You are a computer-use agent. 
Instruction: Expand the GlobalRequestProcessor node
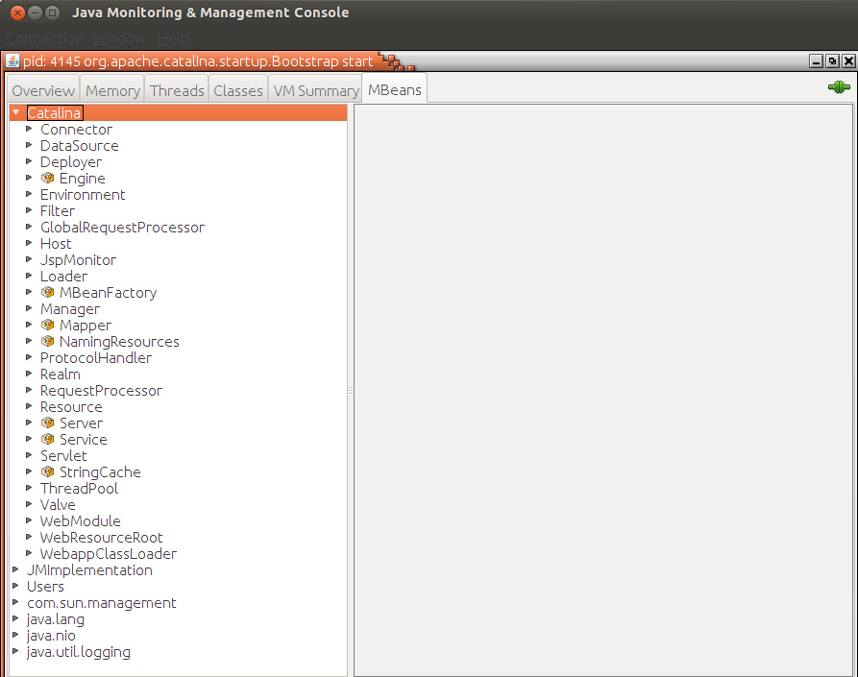coord(29,227)
